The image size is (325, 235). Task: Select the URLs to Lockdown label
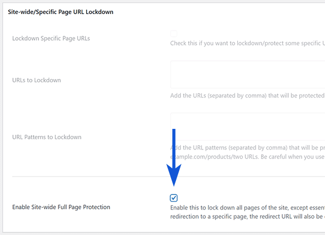pyautogui.click(x=36, y=80)
